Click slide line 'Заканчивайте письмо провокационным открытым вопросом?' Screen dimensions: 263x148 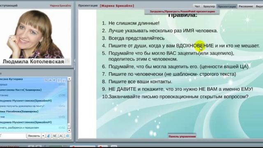coord(178,97)
